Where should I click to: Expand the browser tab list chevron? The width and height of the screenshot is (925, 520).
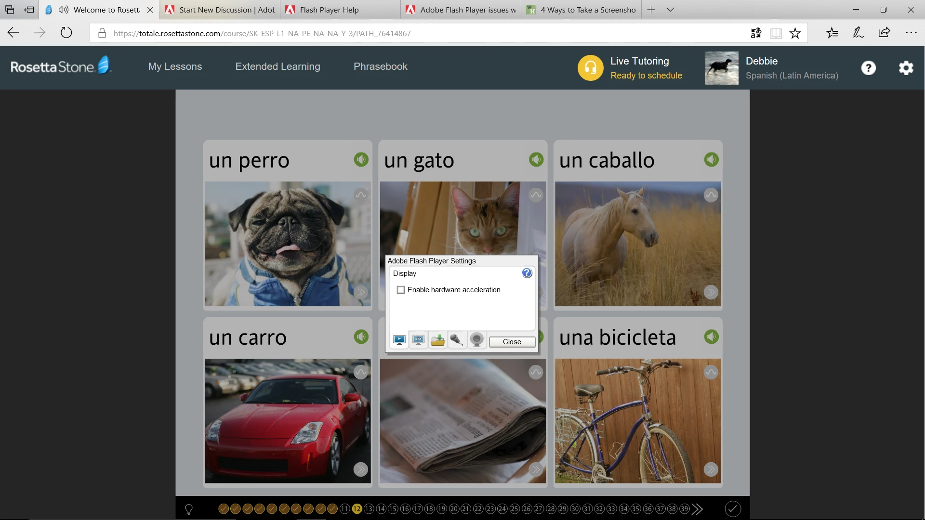670,10
